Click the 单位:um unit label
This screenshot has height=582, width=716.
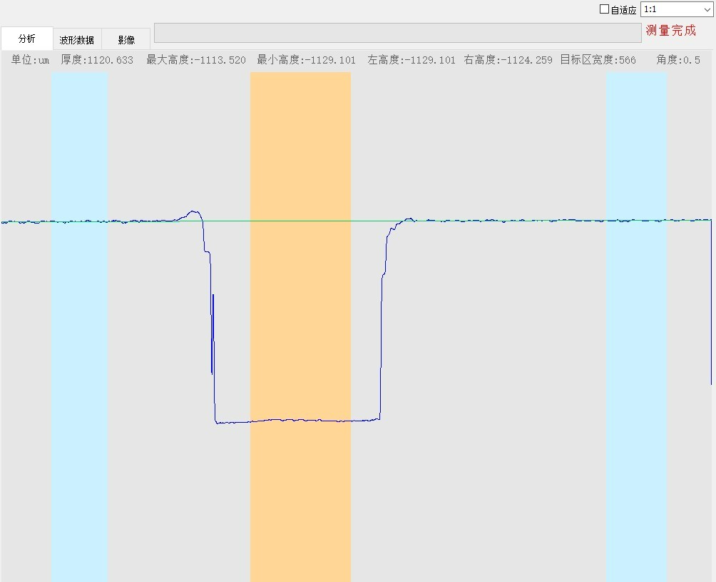coord(30,60)
